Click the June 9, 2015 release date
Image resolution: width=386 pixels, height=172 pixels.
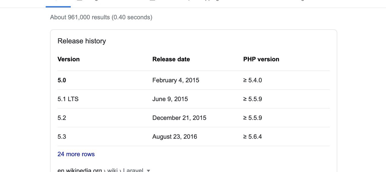[x=170, y=99]
